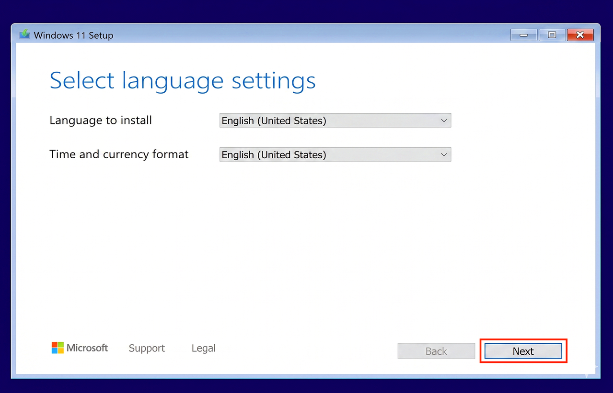Click the Next button
This screenshot has height=393, width=613.
tap(523, 351)
